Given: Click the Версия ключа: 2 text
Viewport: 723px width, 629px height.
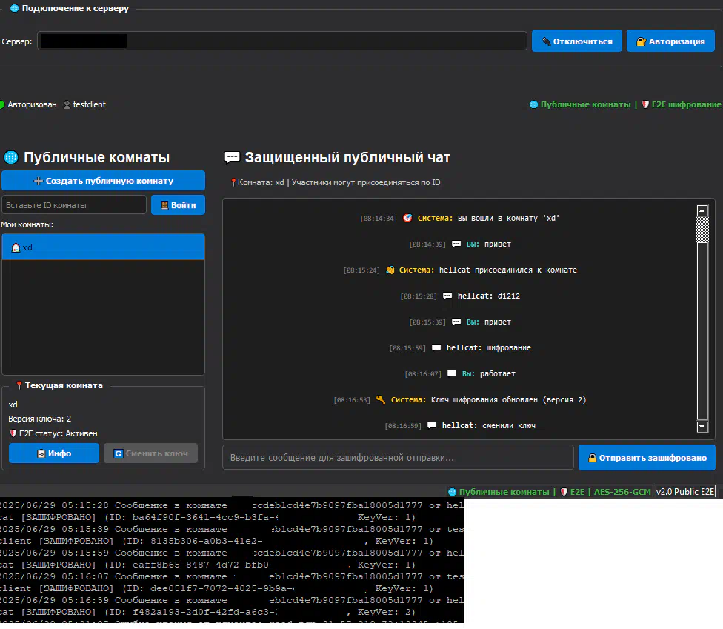Looking at the screenshot, I should click(x=40, y=419).
